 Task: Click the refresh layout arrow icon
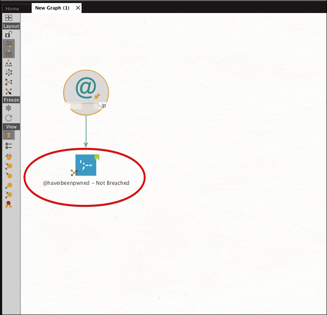9,118
